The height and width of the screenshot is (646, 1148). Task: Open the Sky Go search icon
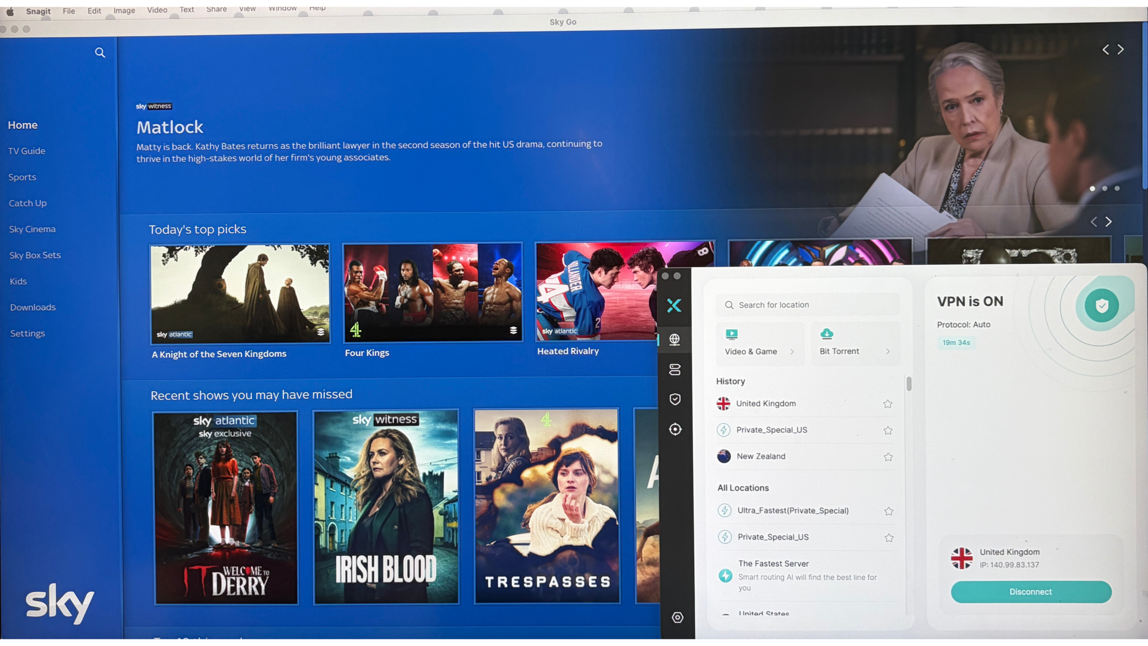100,52
